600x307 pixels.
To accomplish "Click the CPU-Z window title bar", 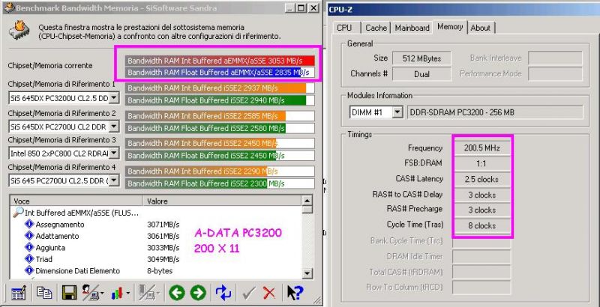I will (x=463, y=9).
